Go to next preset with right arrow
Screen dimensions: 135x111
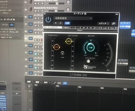point(60,23)
